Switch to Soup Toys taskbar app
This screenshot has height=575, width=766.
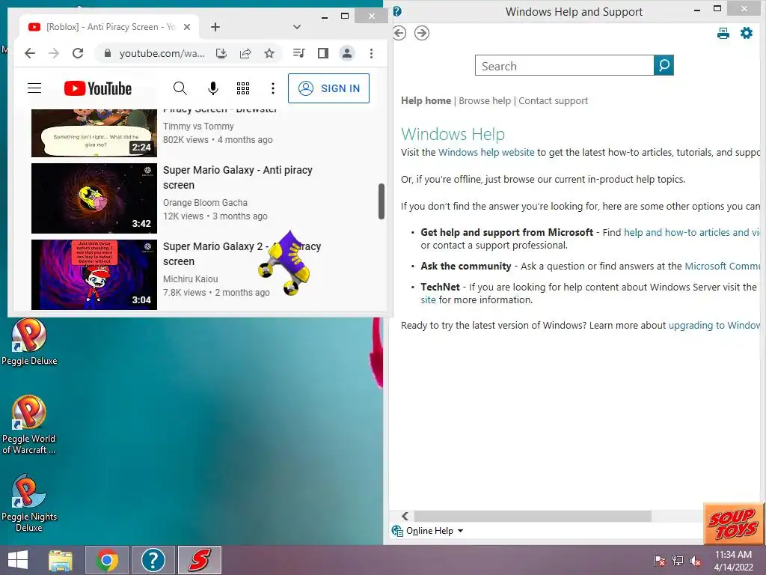(x=199, y=560)
